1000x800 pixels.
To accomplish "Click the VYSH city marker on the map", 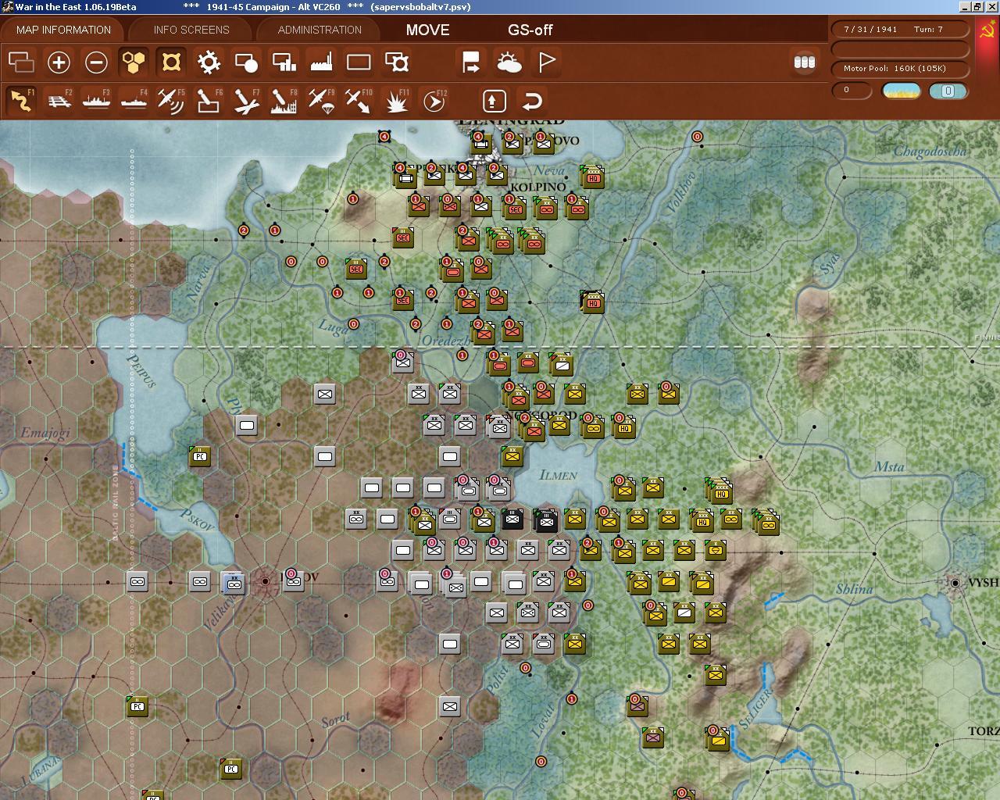I will click(955, 583).
